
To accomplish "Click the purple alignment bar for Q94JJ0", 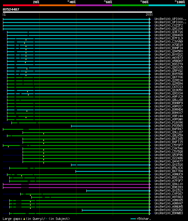I will coord(76,184).
